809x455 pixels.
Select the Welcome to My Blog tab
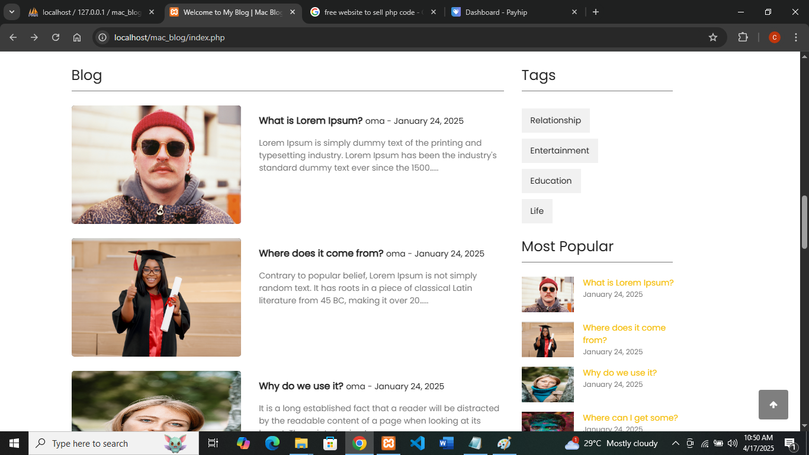[233, 12]
